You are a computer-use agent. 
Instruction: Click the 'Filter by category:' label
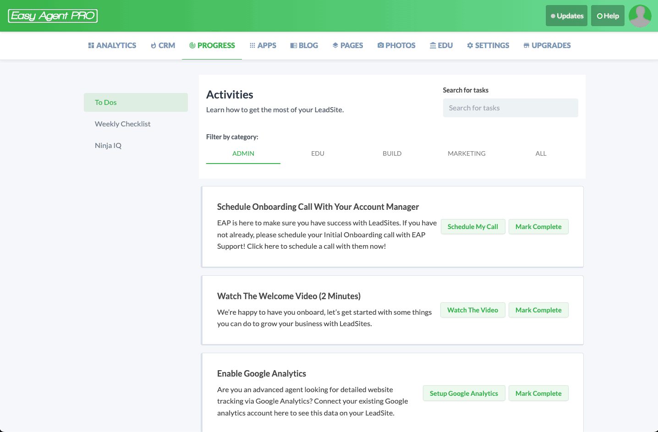tap(232, 137)
